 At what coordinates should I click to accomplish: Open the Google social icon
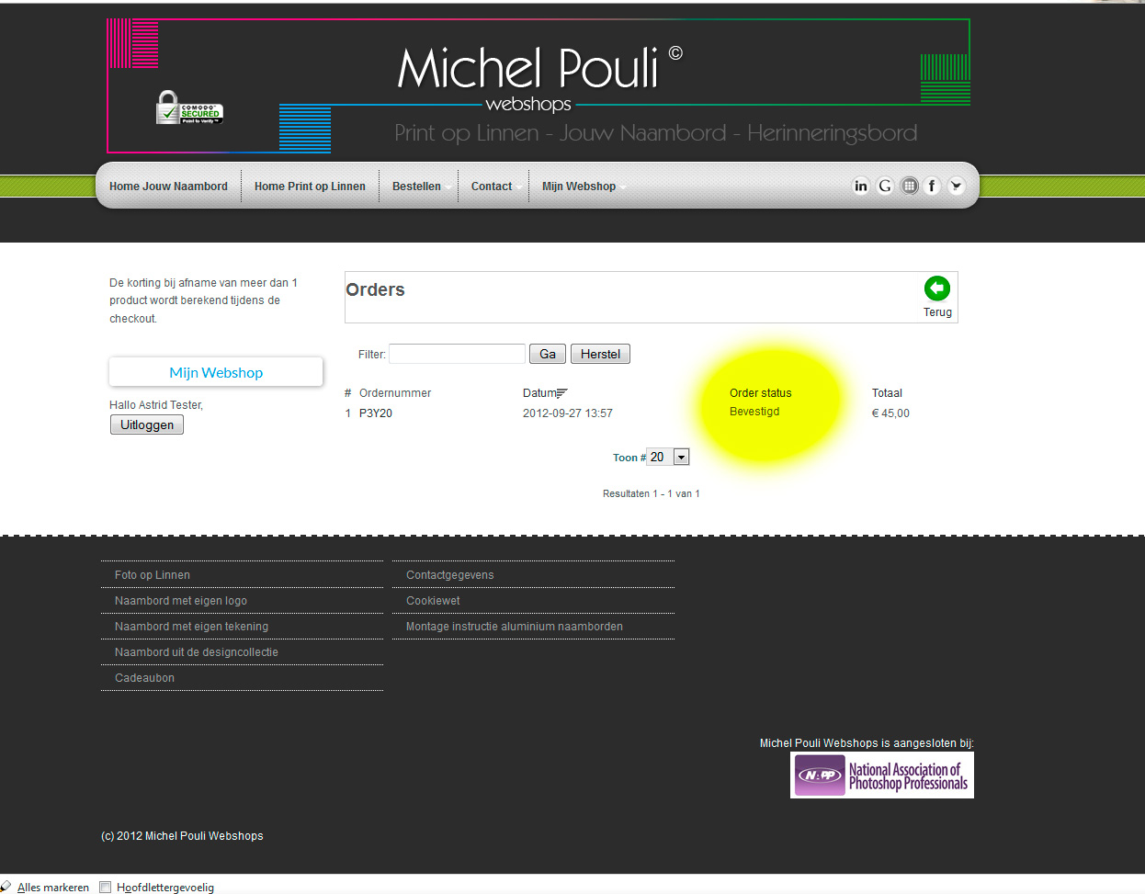[885, 186]
